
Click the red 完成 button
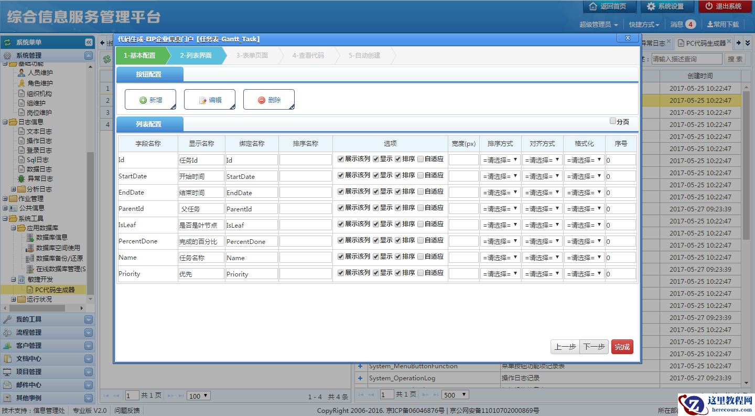click(x=622, y=347)
